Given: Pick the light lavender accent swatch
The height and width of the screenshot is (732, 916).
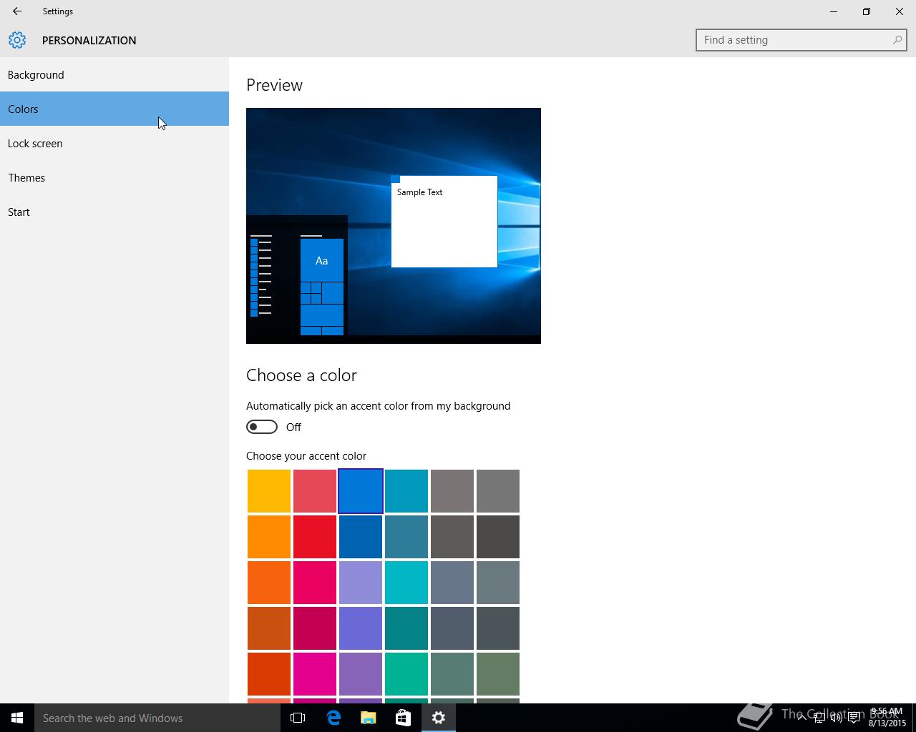Looking at the screenshot, I should (x=361, y=583).
